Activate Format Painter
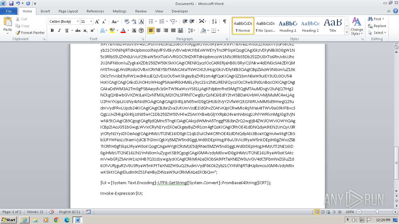399x224 pixels. 30,33
